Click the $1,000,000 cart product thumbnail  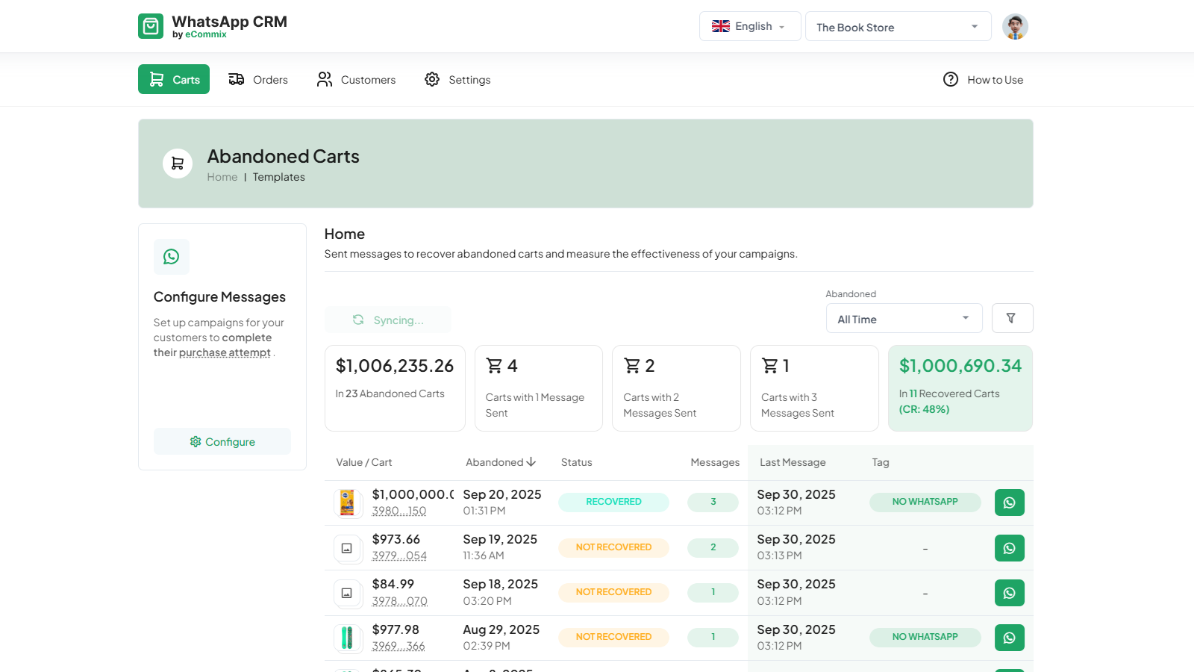point(347,503)
